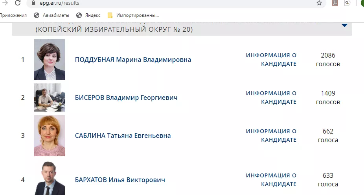Open the Импортированные bookmarks folder

pos(133,15)
